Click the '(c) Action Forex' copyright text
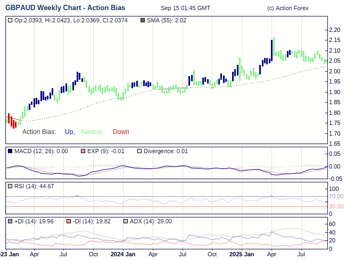This screenshot has width=346, height=260. point(287,8)
